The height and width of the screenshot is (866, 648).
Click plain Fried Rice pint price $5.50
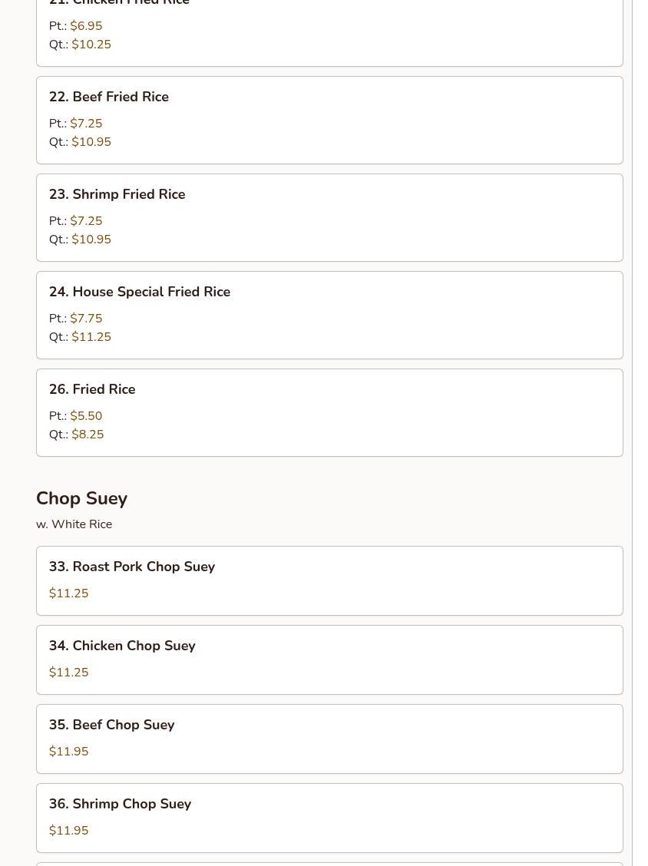[86, 416]
